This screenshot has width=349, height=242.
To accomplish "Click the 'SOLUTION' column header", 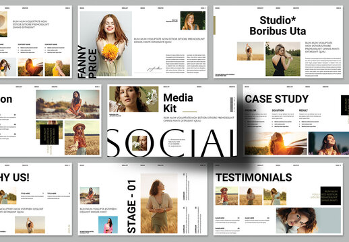I will point(278,110).
